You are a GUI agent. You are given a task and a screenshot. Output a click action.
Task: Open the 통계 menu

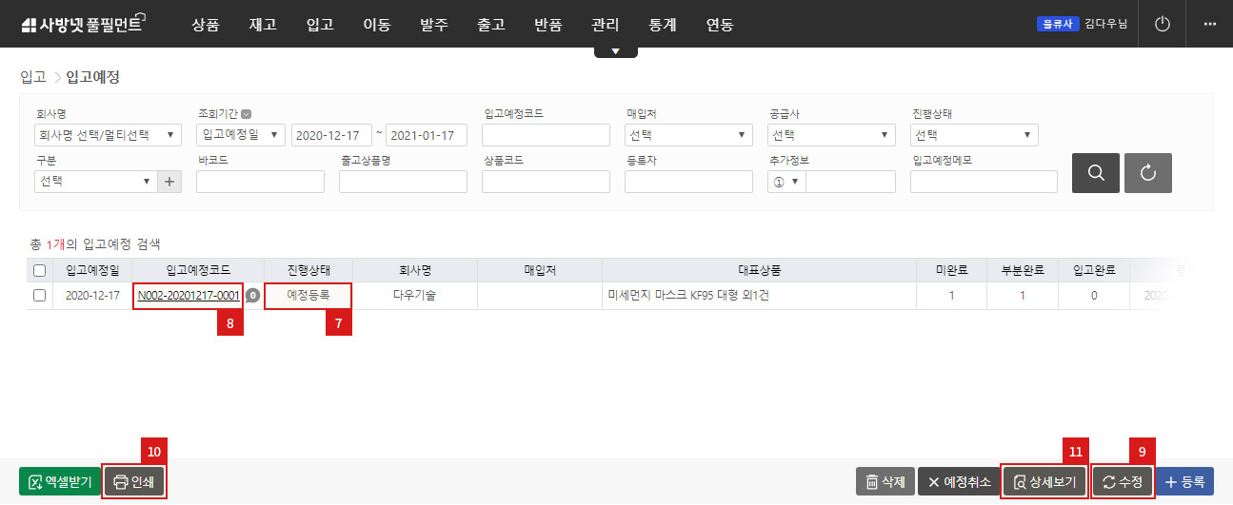(x=662, y=25)
